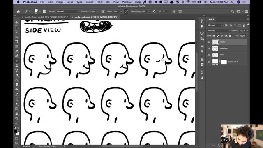Select the Rectangular Marquee tool
Image resolution: width=263 pixels, height=148 pixels.
[x=17, y=27]
